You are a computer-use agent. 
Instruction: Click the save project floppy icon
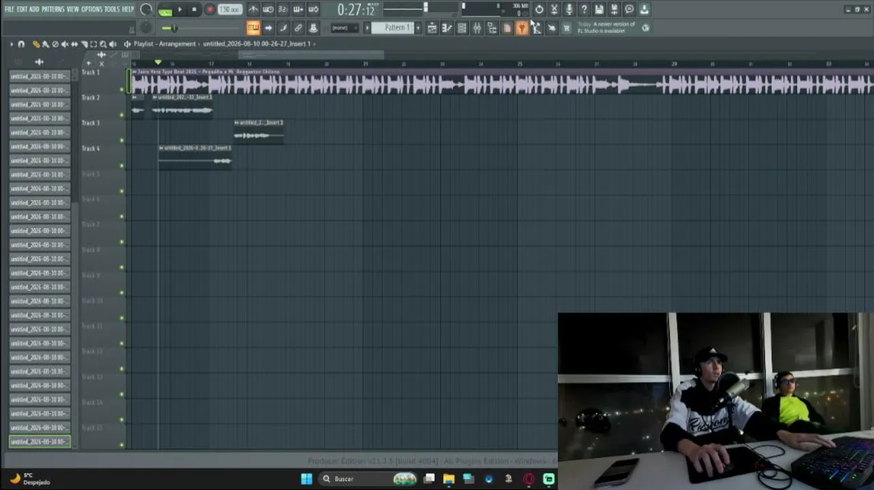(599, 10)
